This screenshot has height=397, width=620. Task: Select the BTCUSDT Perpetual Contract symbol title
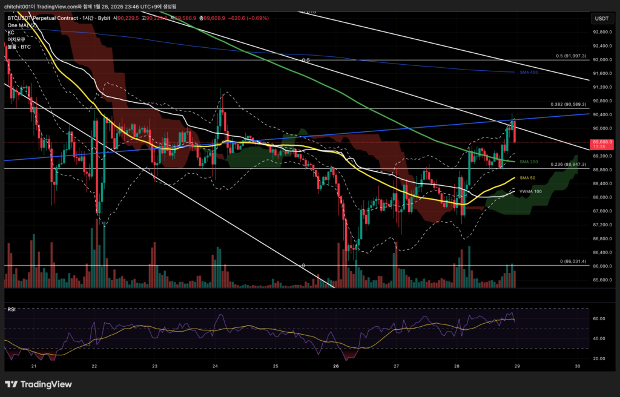click(x=47, y=18)
